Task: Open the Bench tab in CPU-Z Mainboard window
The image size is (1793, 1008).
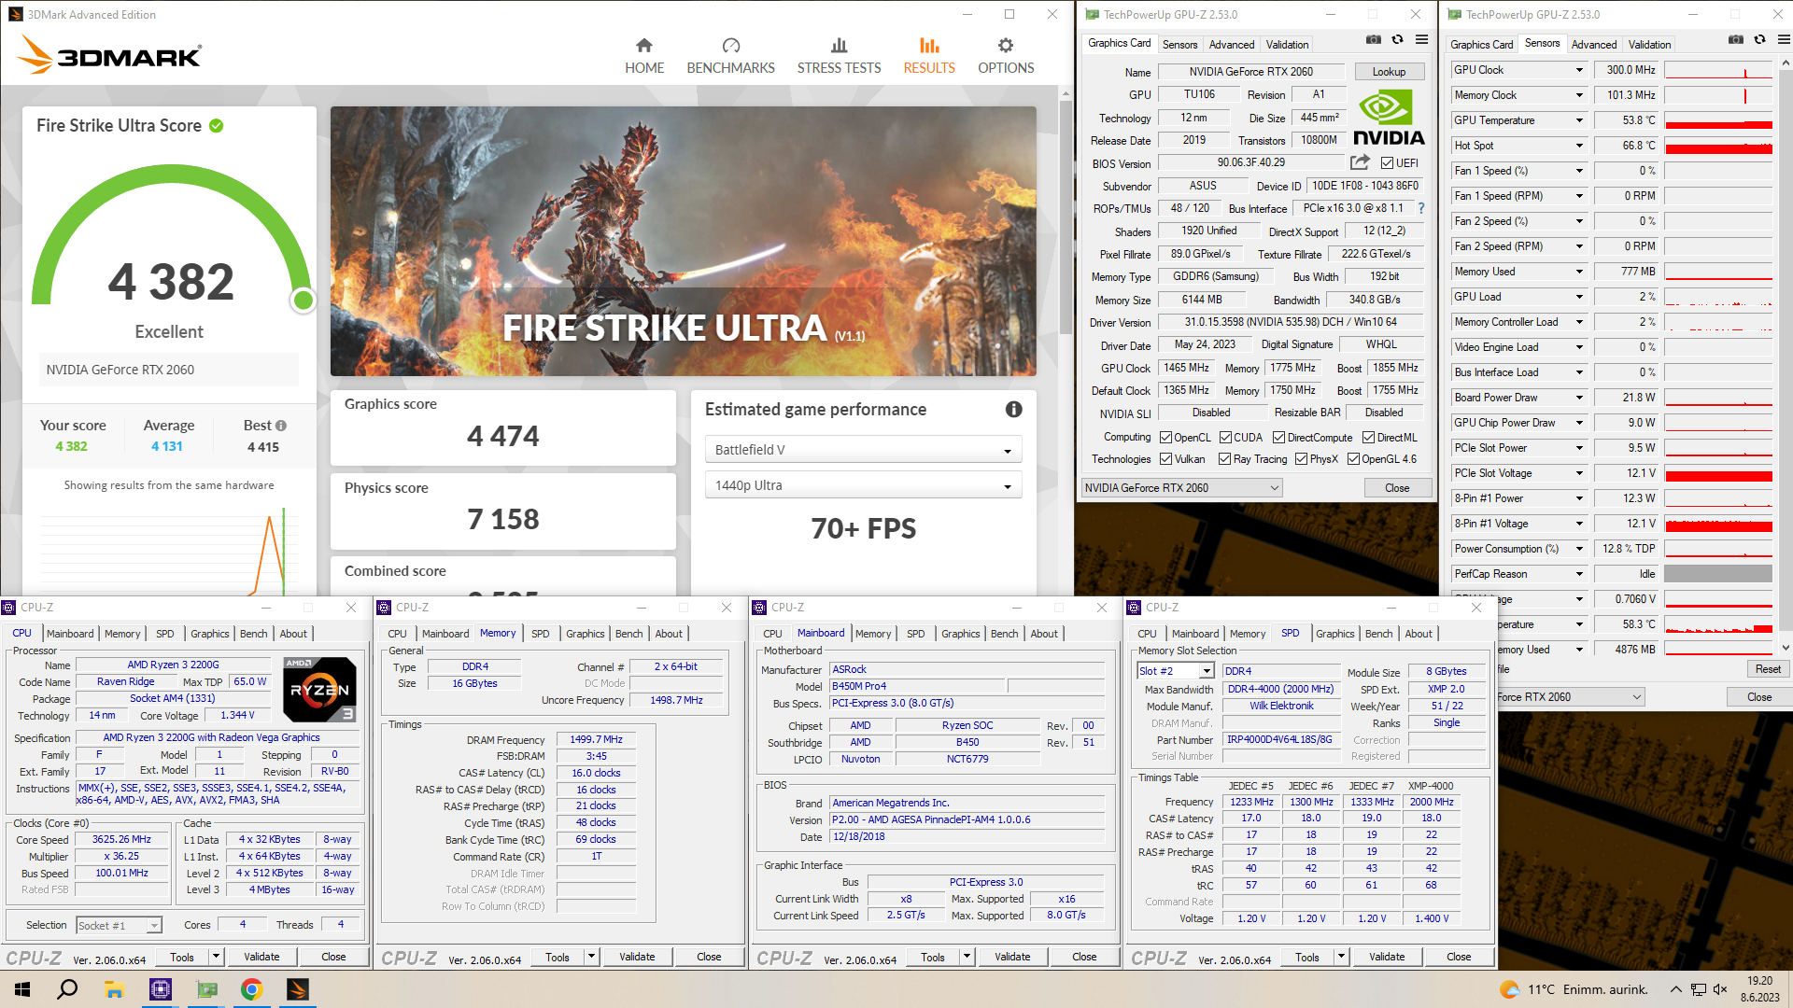Action: (x=1004, y=634)
